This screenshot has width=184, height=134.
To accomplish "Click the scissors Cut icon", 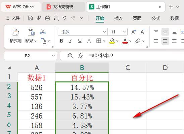I will point(43,32).
